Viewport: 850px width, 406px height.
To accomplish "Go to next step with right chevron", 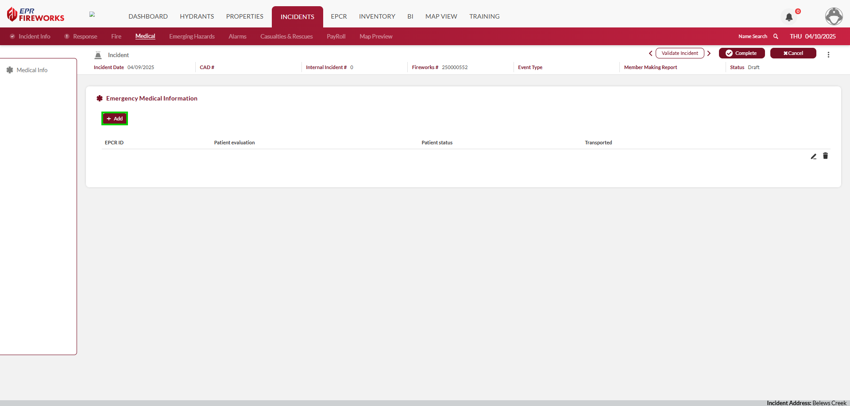I will pyautogui.click(x=709, y=53).
